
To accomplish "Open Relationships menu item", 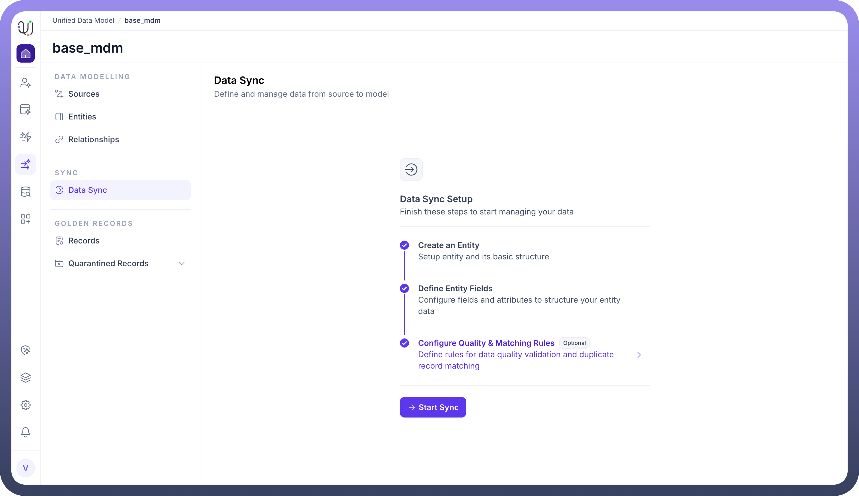I will point(93,140).
